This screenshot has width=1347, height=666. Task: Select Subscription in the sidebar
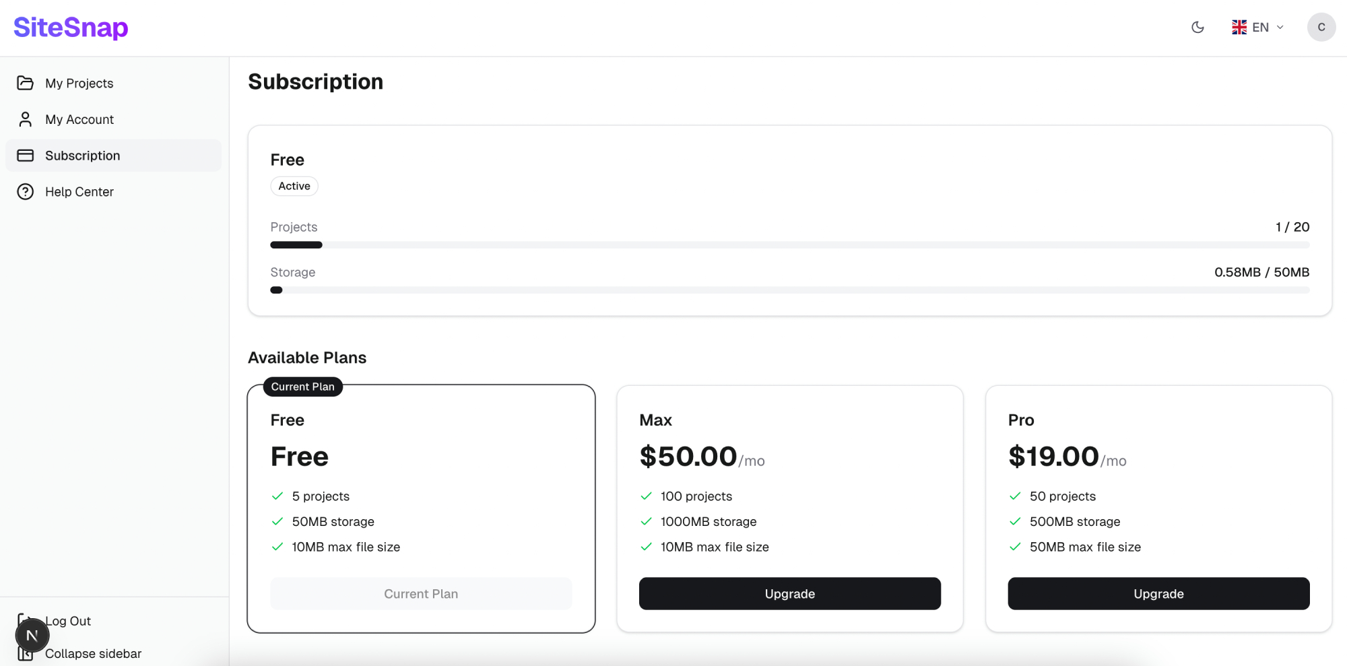[x=83, y=156]
